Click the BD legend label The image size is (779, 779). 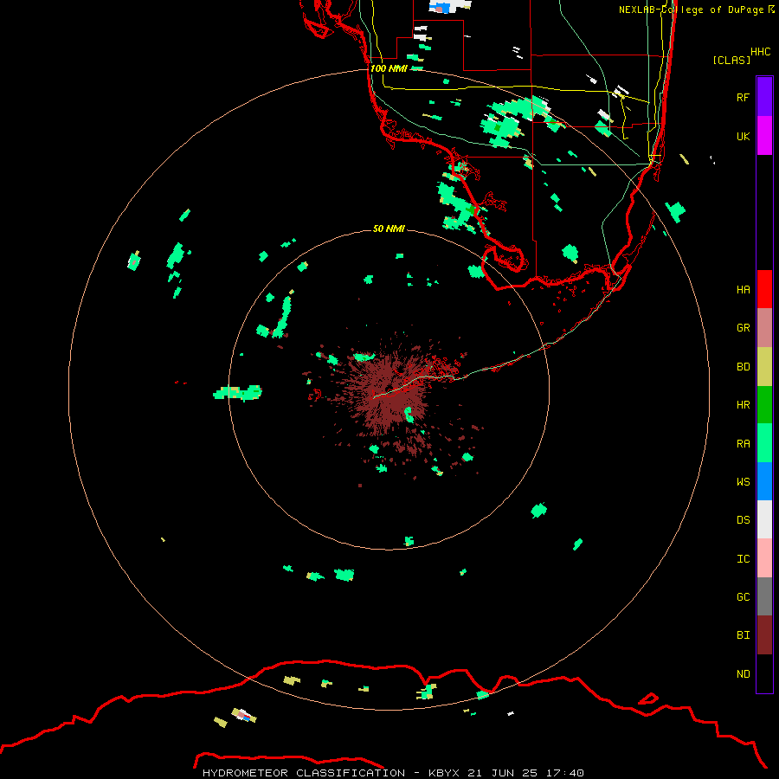pyautogui.click(x=743, y=367)
